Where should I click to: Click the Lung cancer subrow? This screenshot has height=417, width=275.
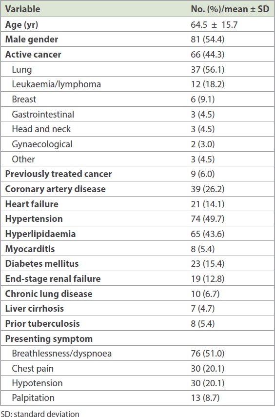(137, 69)
